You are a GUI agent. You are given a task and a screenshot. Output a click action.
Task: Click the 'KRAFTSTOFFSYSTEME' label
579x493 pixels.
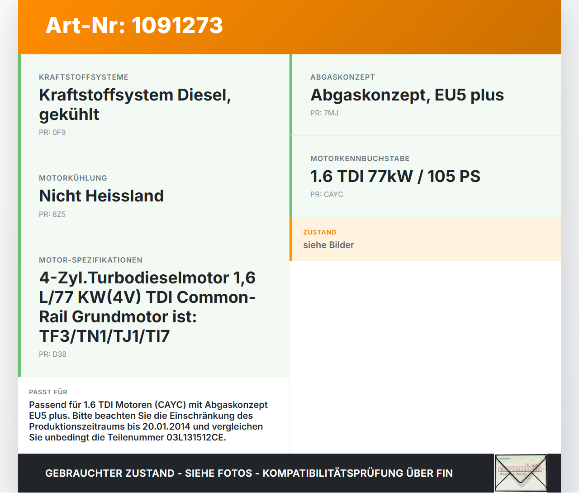click(84, 77)
